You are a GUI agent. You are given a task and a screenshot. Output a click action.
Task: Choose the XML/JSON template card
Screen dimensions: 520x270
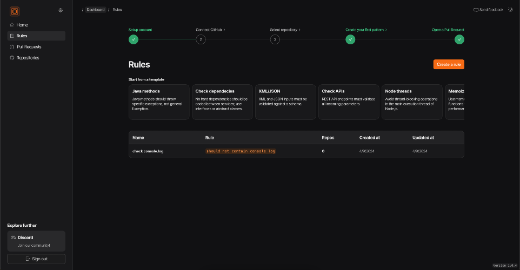[x=285, y=102]
